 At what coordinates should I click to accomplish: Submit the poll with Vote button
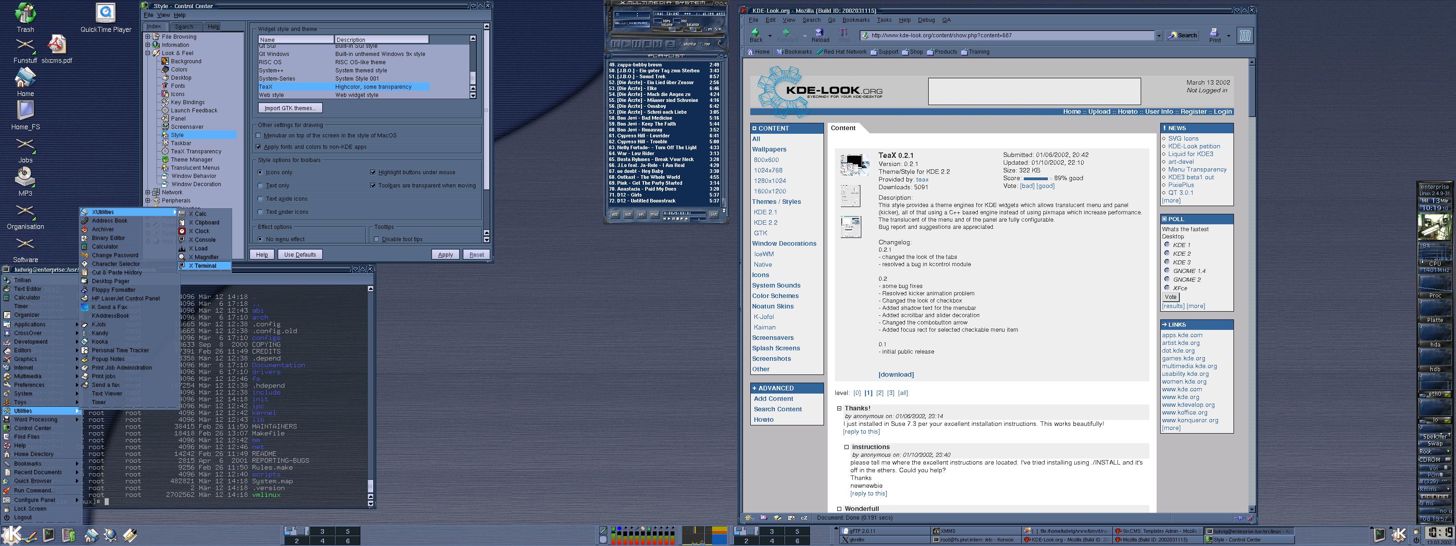click(x=1170, y=297)
